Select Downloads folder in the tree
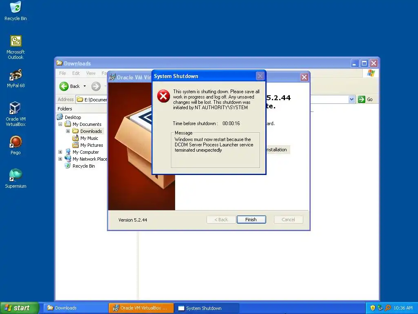The image size is (418, 314). tap(91, 131)
